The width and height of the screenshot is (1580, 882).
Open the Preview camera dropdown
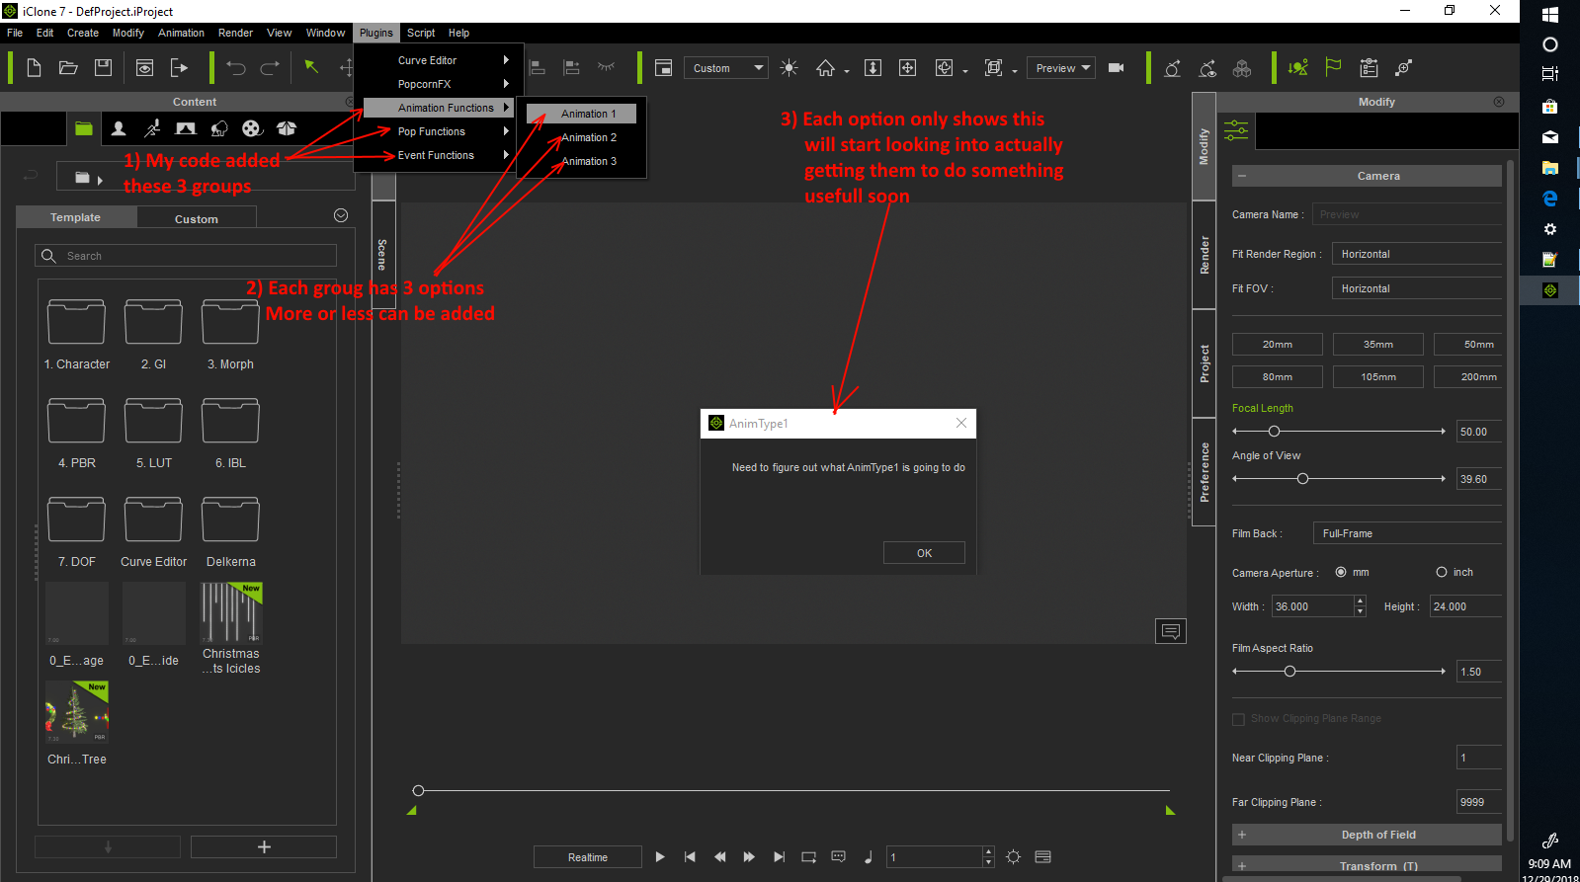tap(1062, 68)
